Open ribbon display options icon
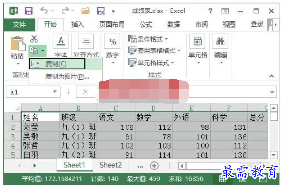This screenshot has height=187, width=282. coord(225,11)
